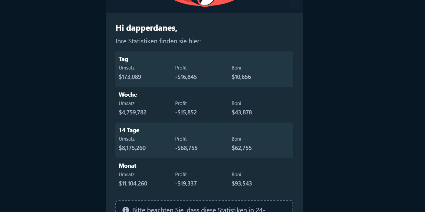Click the 14 Tage Umsatz value $8,175,260

click(132, 148)
